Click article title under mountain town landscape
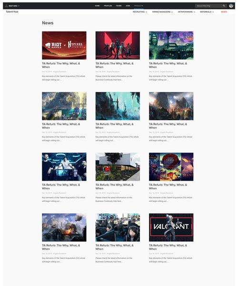Screen dimensions: 238x286 point(168,126)
